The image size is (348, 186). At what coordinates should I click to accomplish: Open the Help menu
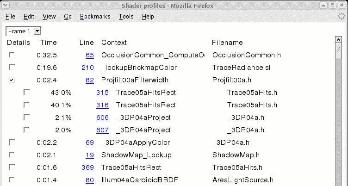coord(148,16)
